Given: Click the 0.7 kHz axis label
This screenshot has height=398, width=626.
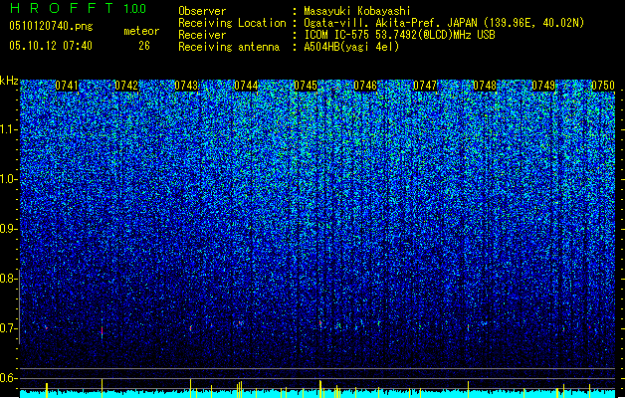Looking at the screenshot, I should [9, 328].
